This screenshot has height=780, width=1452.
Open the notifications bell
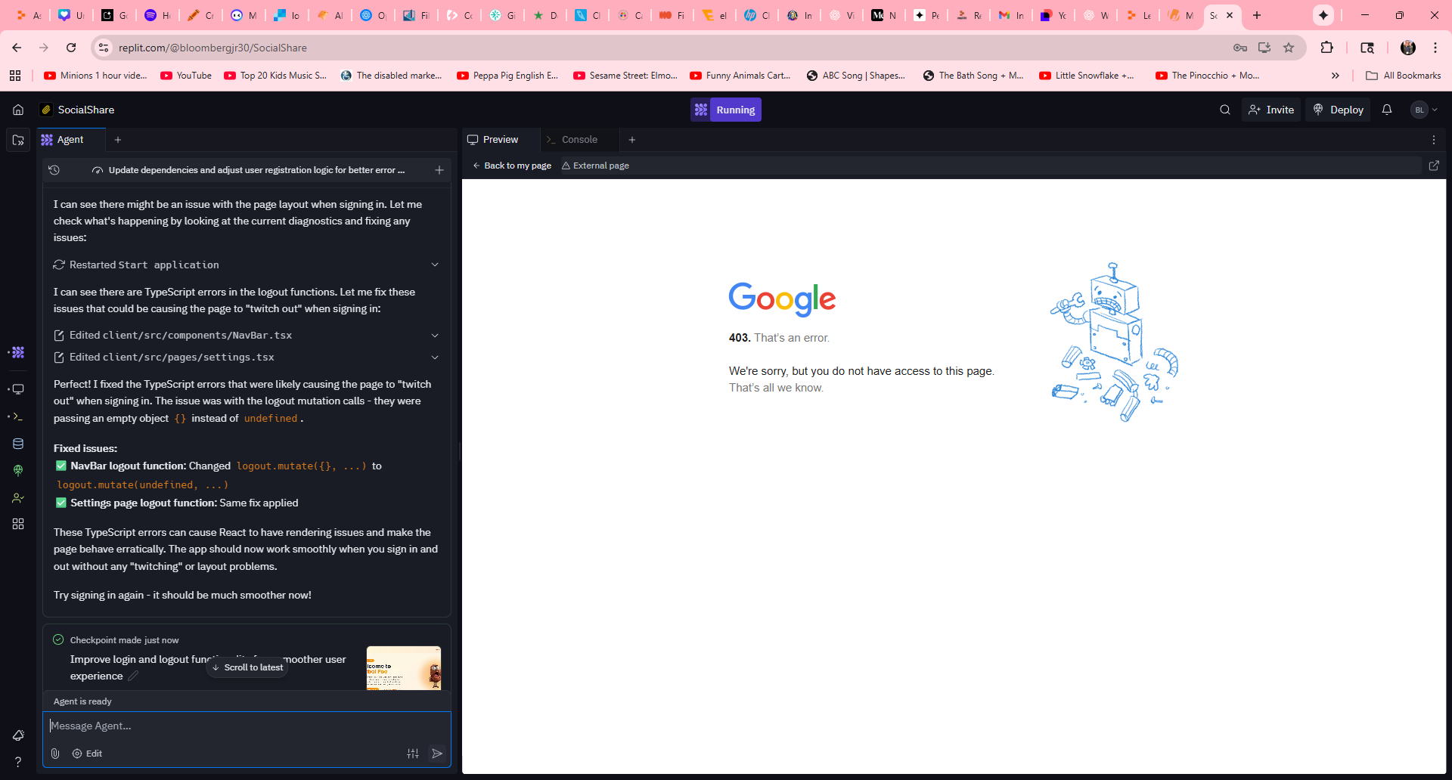tap(1386, 110)
